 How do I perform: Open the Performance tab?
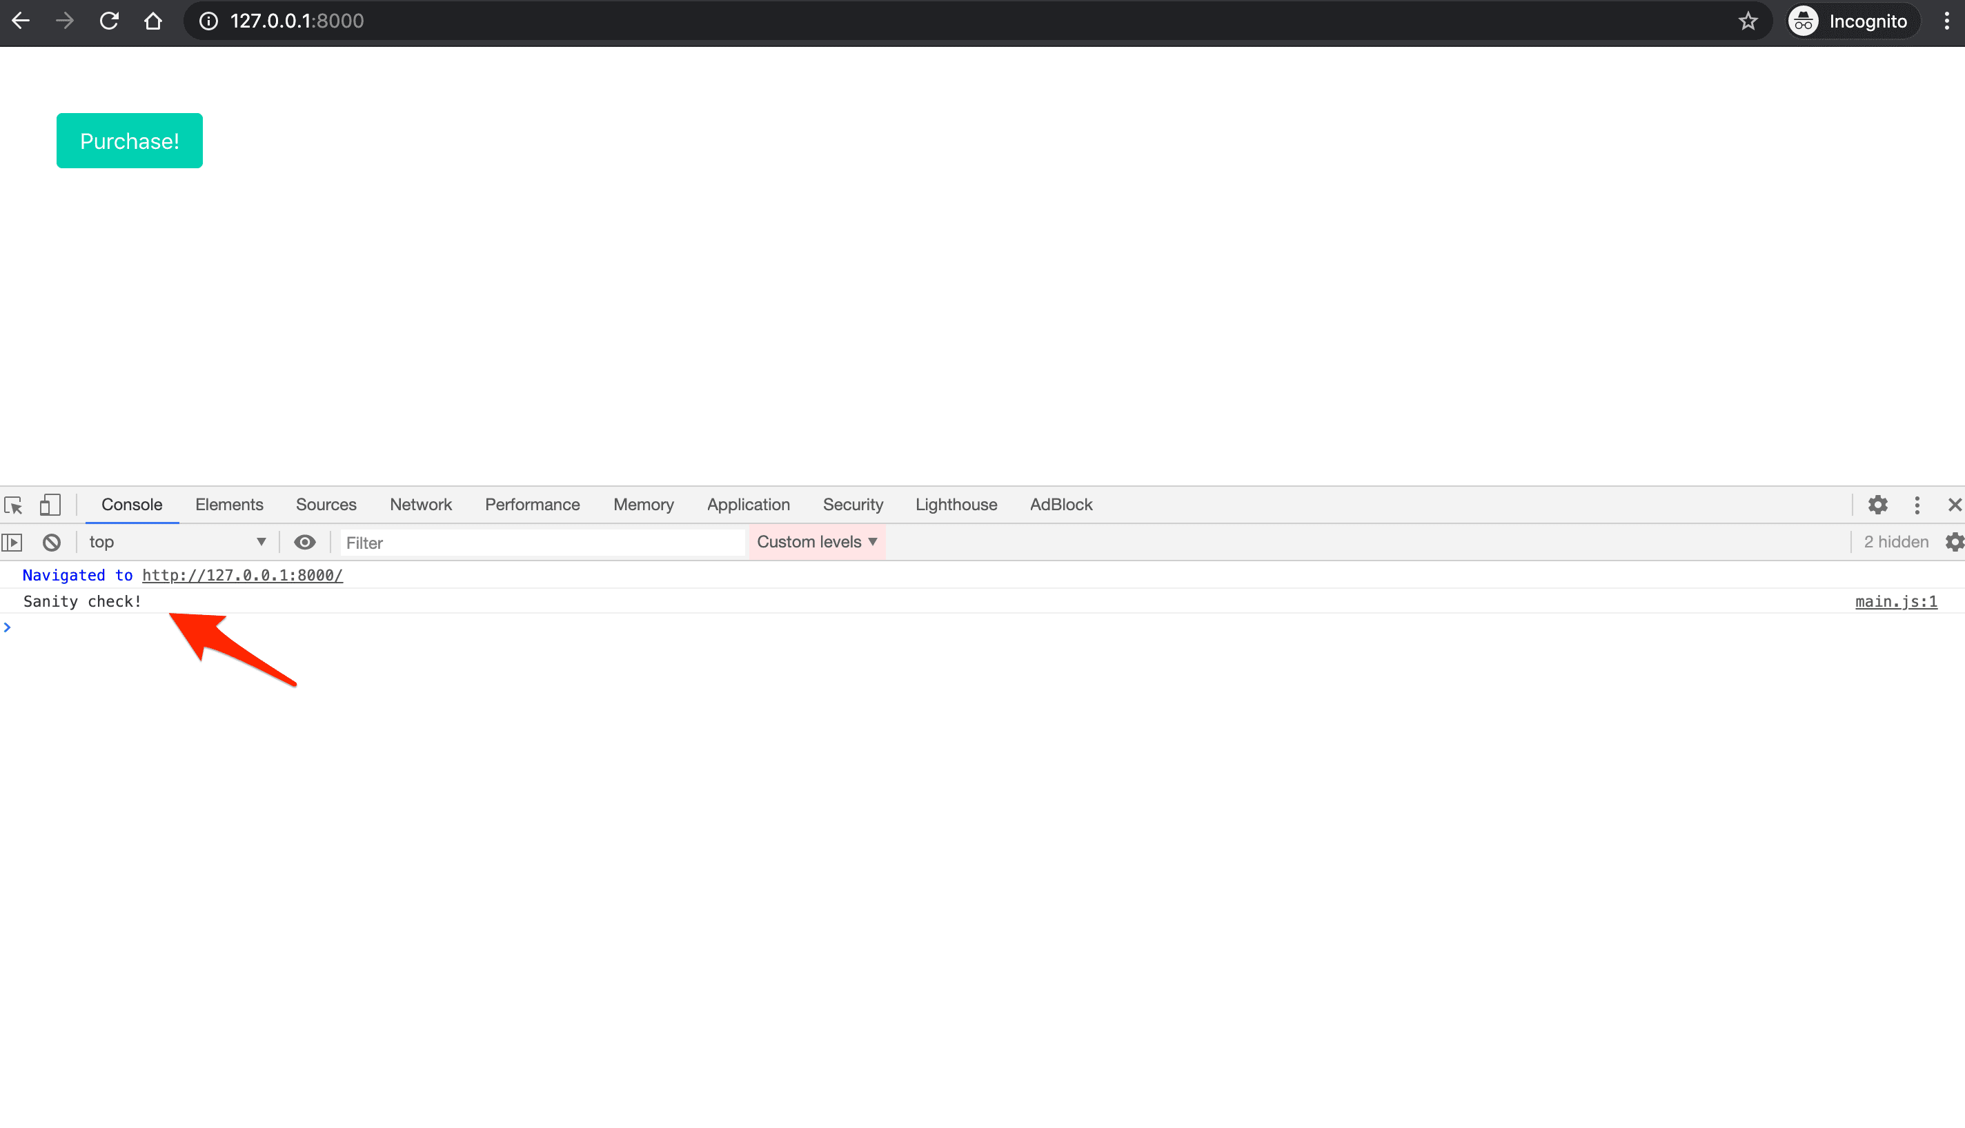click(533, 504)
